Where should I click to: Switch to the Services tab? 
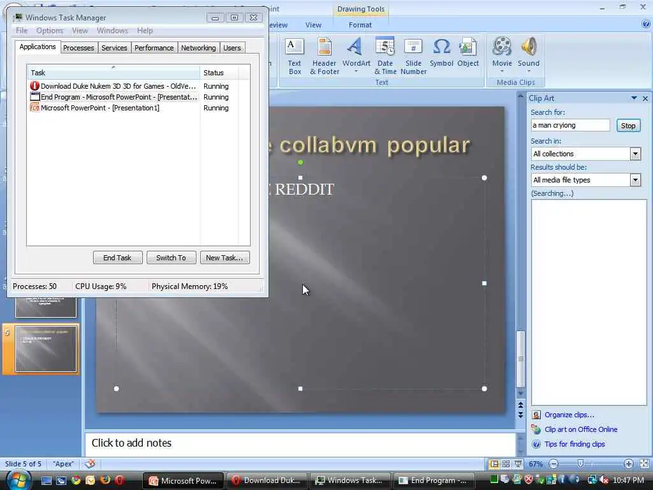pos(114,48)
